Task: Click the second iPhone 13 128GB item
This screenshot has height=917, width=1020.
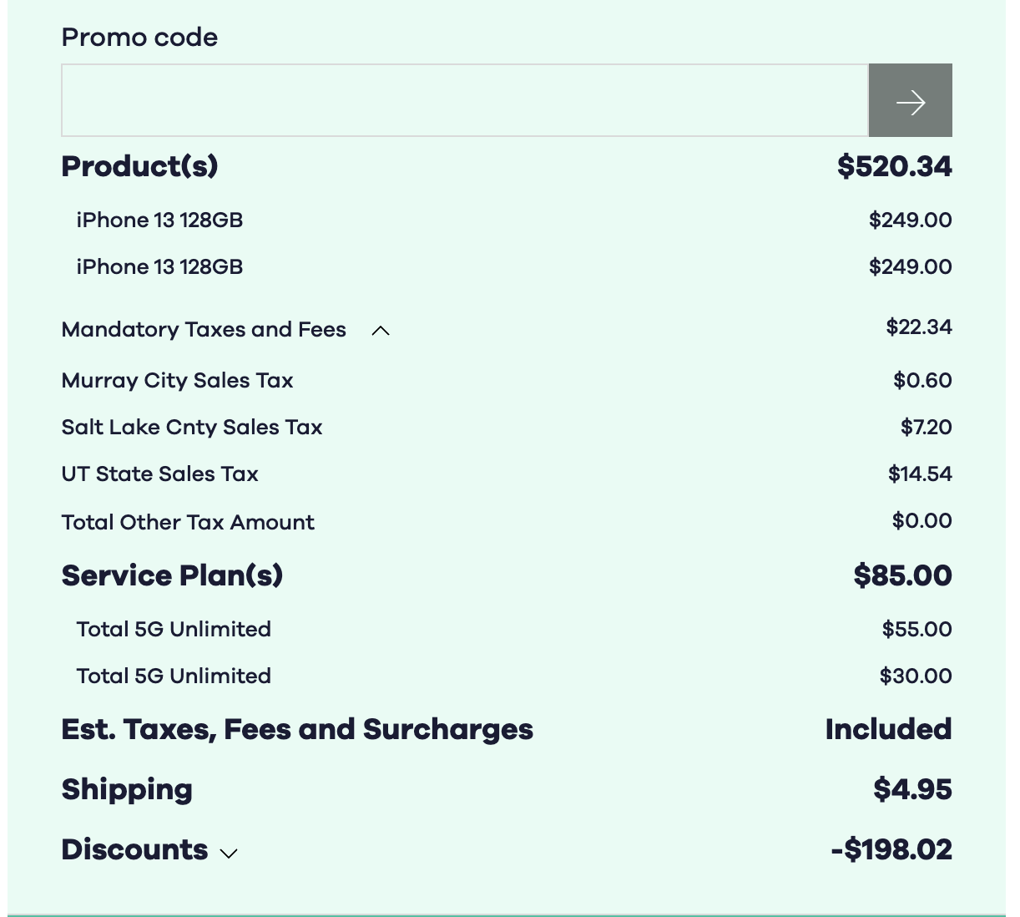Action: point(159,267)
